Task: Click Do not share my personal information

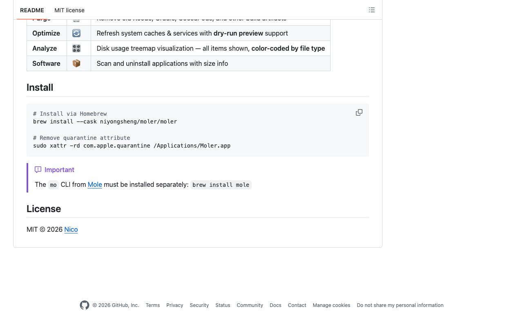Action: [x=400, y=305]
